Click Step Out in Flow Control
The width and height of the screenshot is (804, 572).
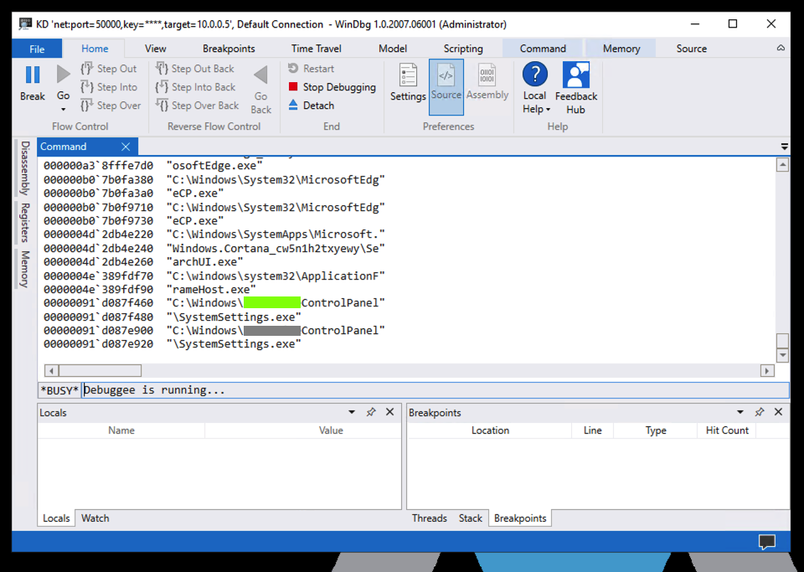[109, 69]
